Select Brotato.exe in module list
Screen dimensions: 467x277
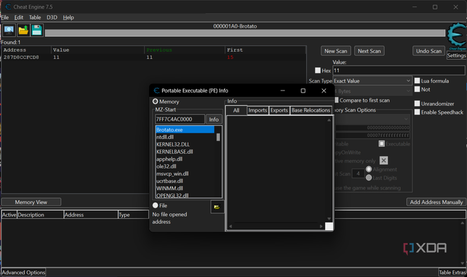pyautogui.click(x=185, y=130)
